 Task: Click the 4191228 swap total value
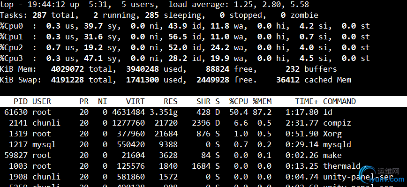(68, 80)
